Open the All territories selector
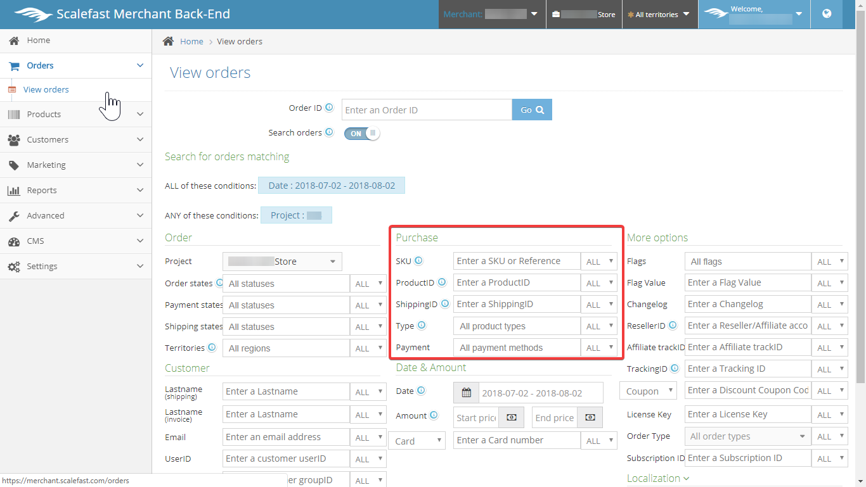The width and height of the screenshot is (866, 487). tap(658, 14)
